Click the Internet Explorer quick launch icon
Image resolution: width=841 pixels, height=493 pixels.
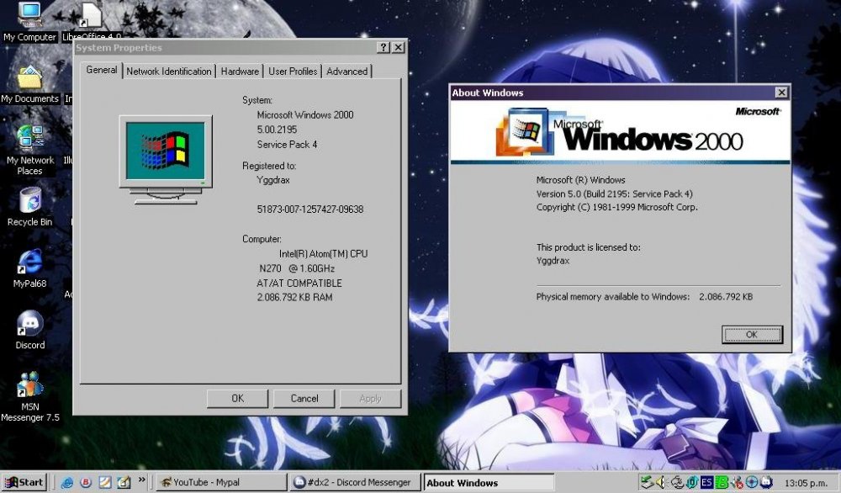click(67, 483)
